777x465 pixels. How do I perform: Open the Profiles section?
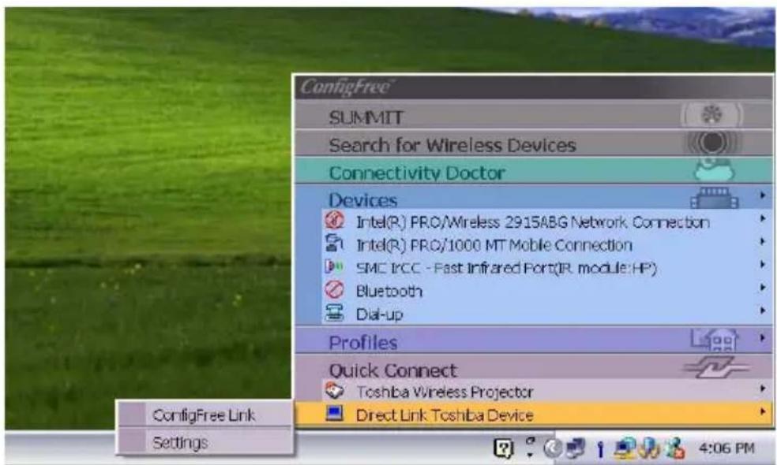(534, 340)
